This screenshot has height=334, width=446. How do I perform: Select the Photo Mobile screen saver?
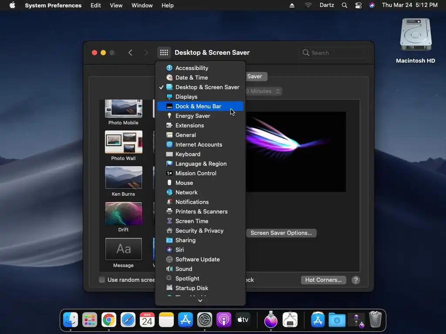click(123, 113)
